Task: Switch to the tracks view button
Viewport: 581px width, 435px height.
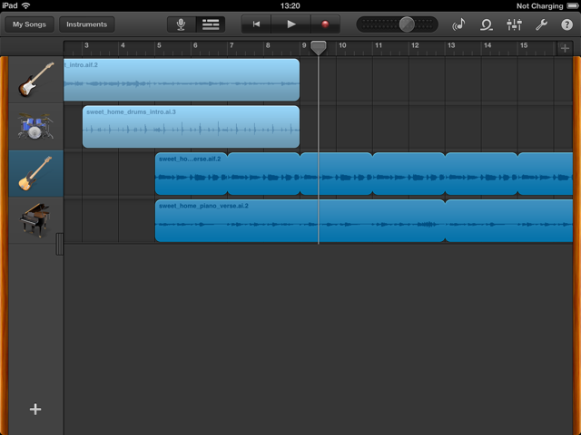Action: pyautogui.click(x=211, y=24)
